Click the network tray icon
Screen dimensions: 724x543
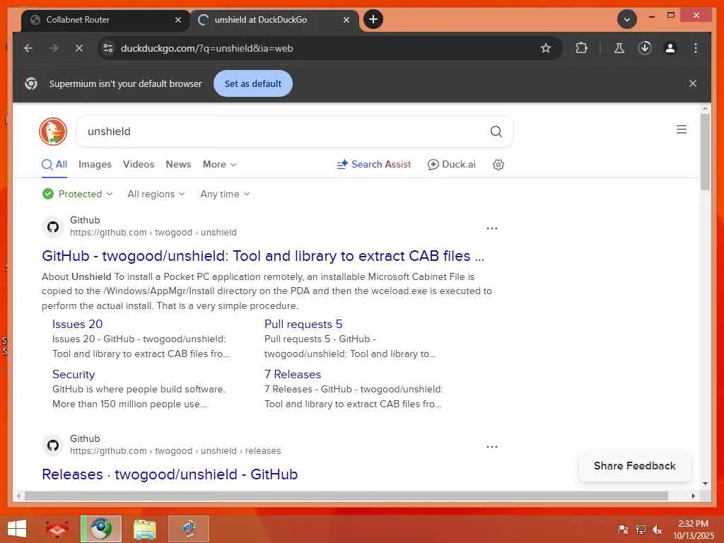click(x=640, y=529)
